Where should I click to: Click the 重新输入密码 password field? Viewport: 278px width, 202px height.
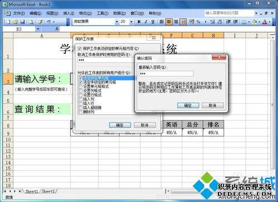(166, 74)
